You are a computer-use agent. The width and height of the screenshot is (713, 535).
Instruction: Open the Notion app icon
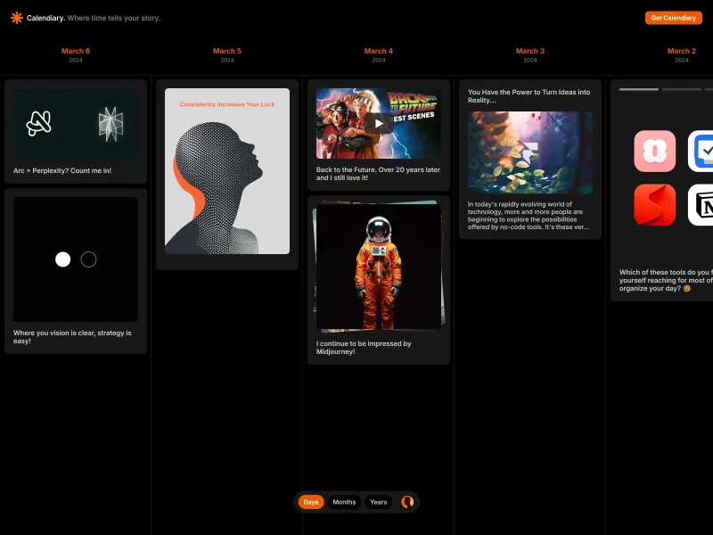pos(701,205)
